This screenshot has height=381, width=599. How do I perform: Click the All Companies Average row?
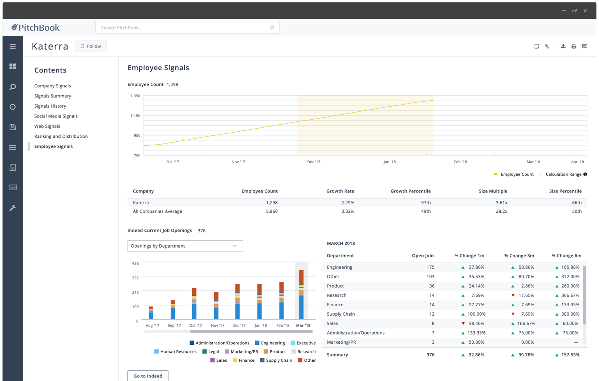[357, 211]
